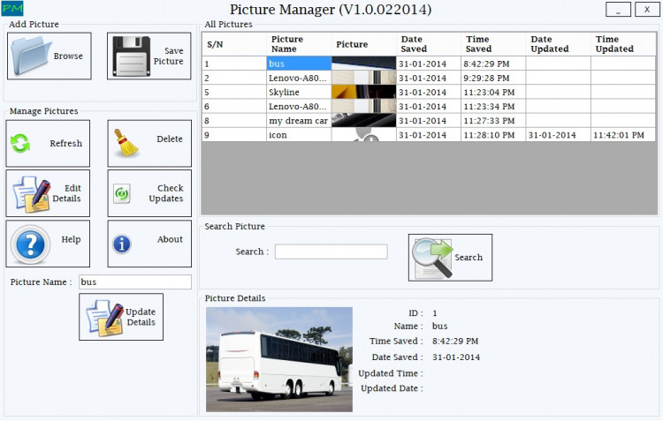This screenshot has height=421, width=663.
Task: Click the Date Updated cell in row 9
Action: 558,135
